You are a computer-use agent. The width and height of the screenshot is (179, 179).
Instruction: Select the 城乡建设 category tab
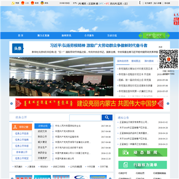pyautogui.click(x=42, y=142)
